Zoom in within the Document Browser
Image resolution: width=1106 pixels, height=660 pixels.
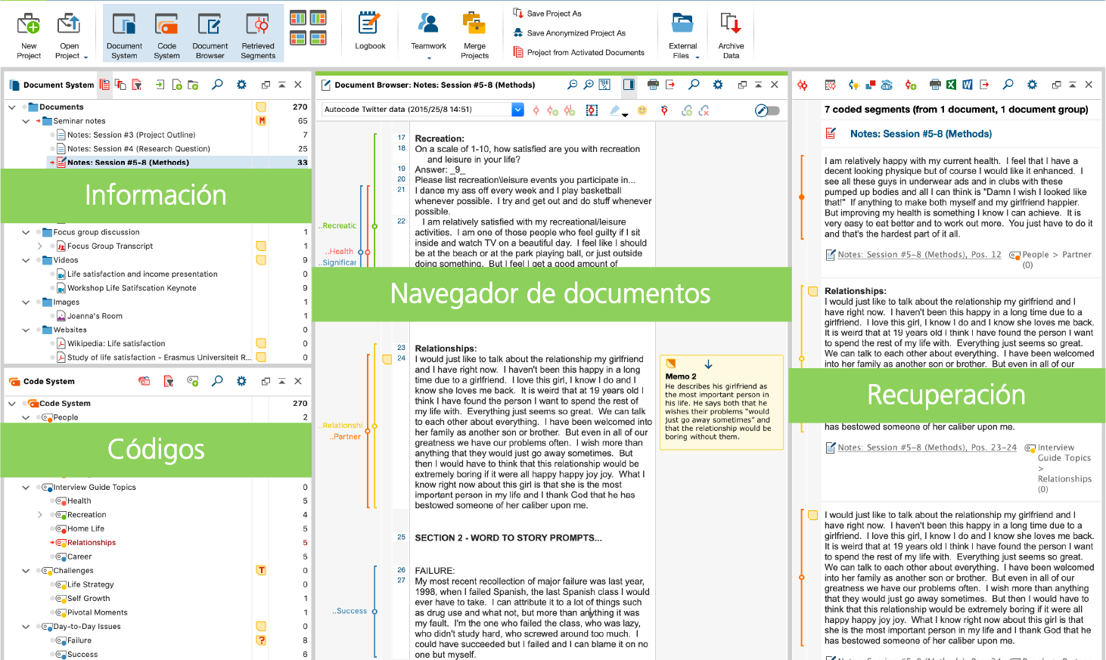pyautogui.click(x=589, y=85)
